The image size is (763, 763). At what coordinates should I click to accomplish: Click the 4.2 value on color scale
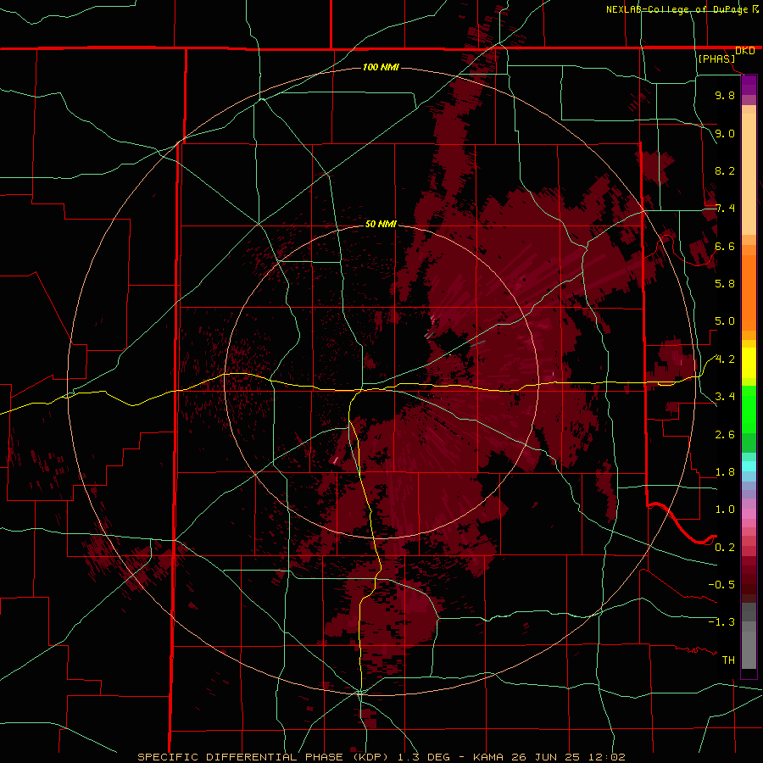[x=725, y=359]
